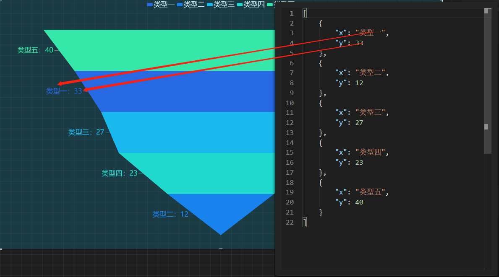Click the 类型二 color swatch in the legend
The width and height of the screenshot is (499, 277).
click(180, 5)
